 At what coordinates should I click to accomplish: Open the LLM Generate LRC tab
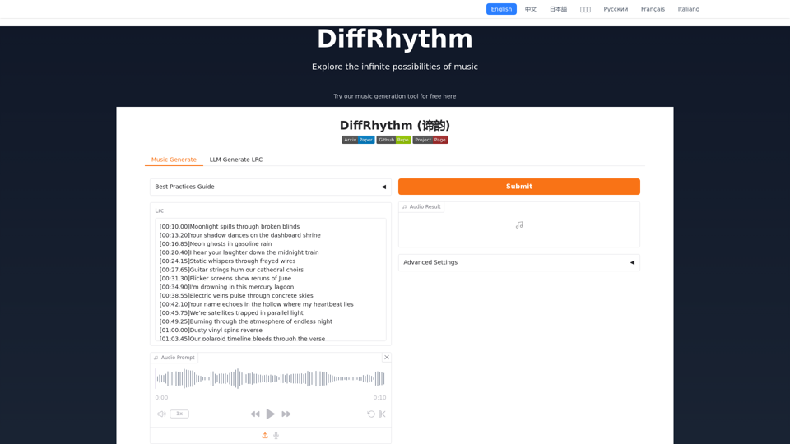coord(236,160)
